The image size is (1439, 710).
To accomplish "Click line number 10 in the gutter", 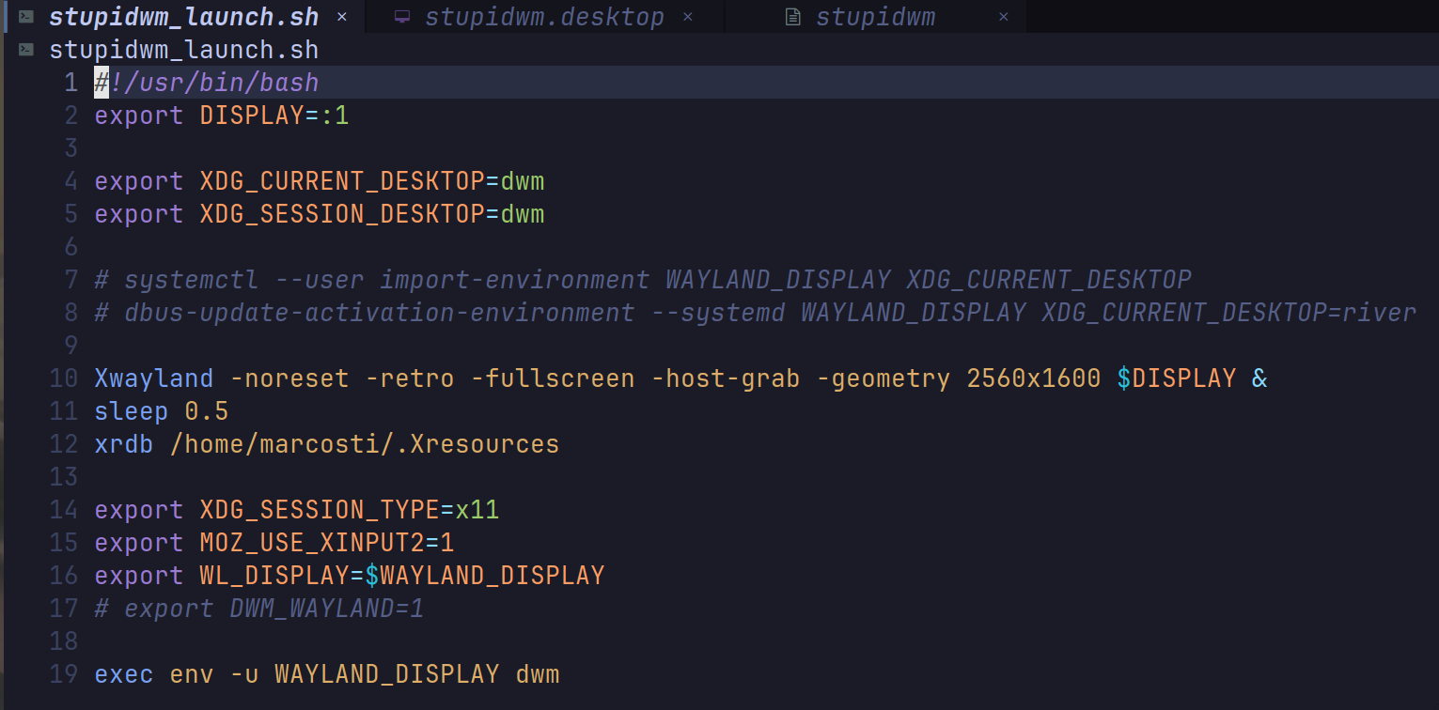I will [64, 378].
